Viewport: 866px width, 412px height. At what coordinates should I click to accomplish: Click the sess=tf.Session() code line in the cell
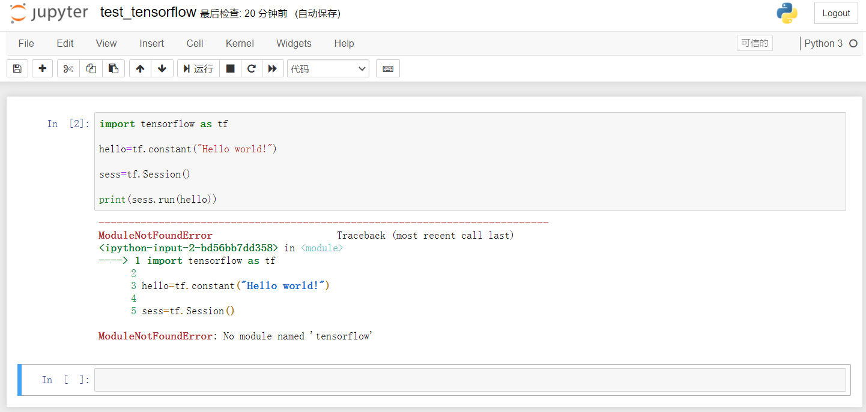tap(145, 175)
